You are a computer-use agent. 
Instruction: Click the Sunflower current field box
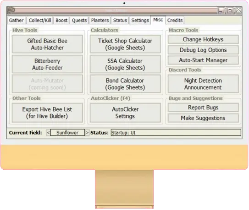67,133
